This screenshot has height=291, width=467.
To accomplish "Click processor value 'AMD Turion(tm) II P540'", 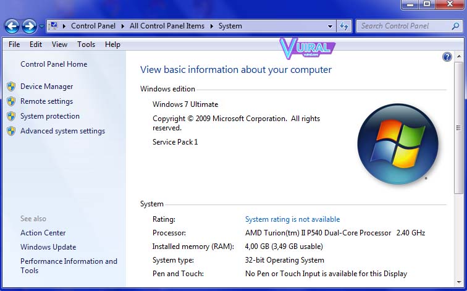I will click(x=284, y=233).
